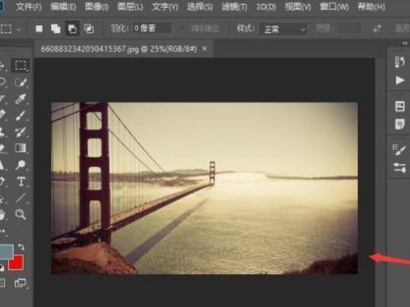Viewport: 410px width, 307px height.
Task: Open the Actions panel play icon
Action: tap(400, 80)
